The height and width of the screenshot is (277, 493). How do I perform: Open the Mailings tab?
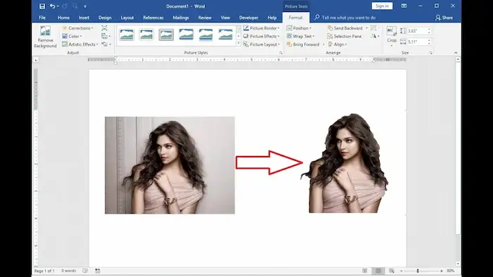tap(181, 18)
